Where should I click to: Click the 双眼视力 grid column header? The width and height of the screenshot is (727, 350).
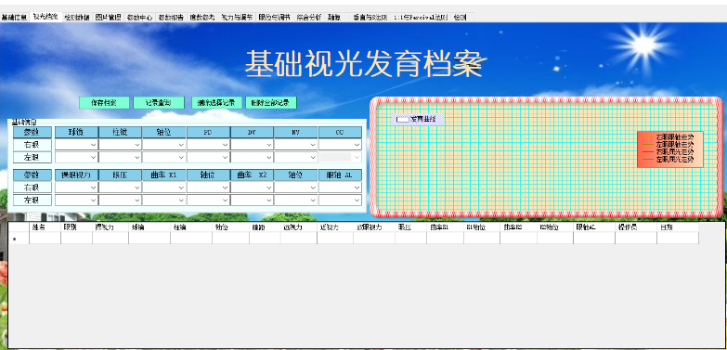click(x=374, y=227)
